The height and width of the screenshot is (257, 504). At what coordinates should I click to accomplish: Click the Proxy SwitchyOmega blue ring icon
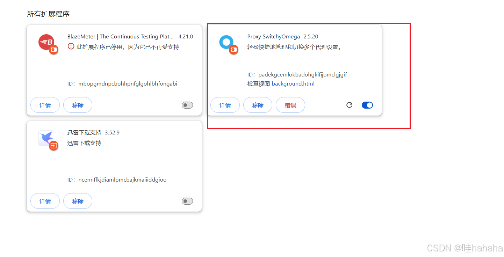pyautogui.click(x=226, y=42)
